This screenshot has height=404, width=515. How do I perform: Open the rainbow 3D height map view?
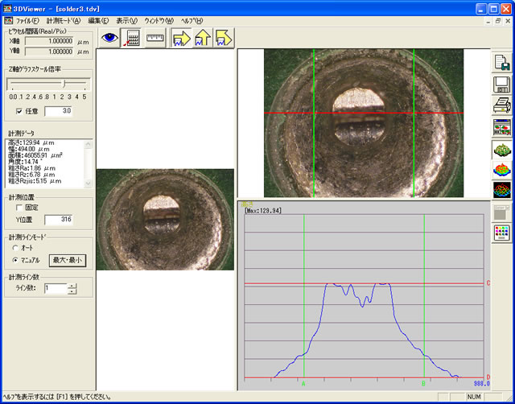pos(501,168)
